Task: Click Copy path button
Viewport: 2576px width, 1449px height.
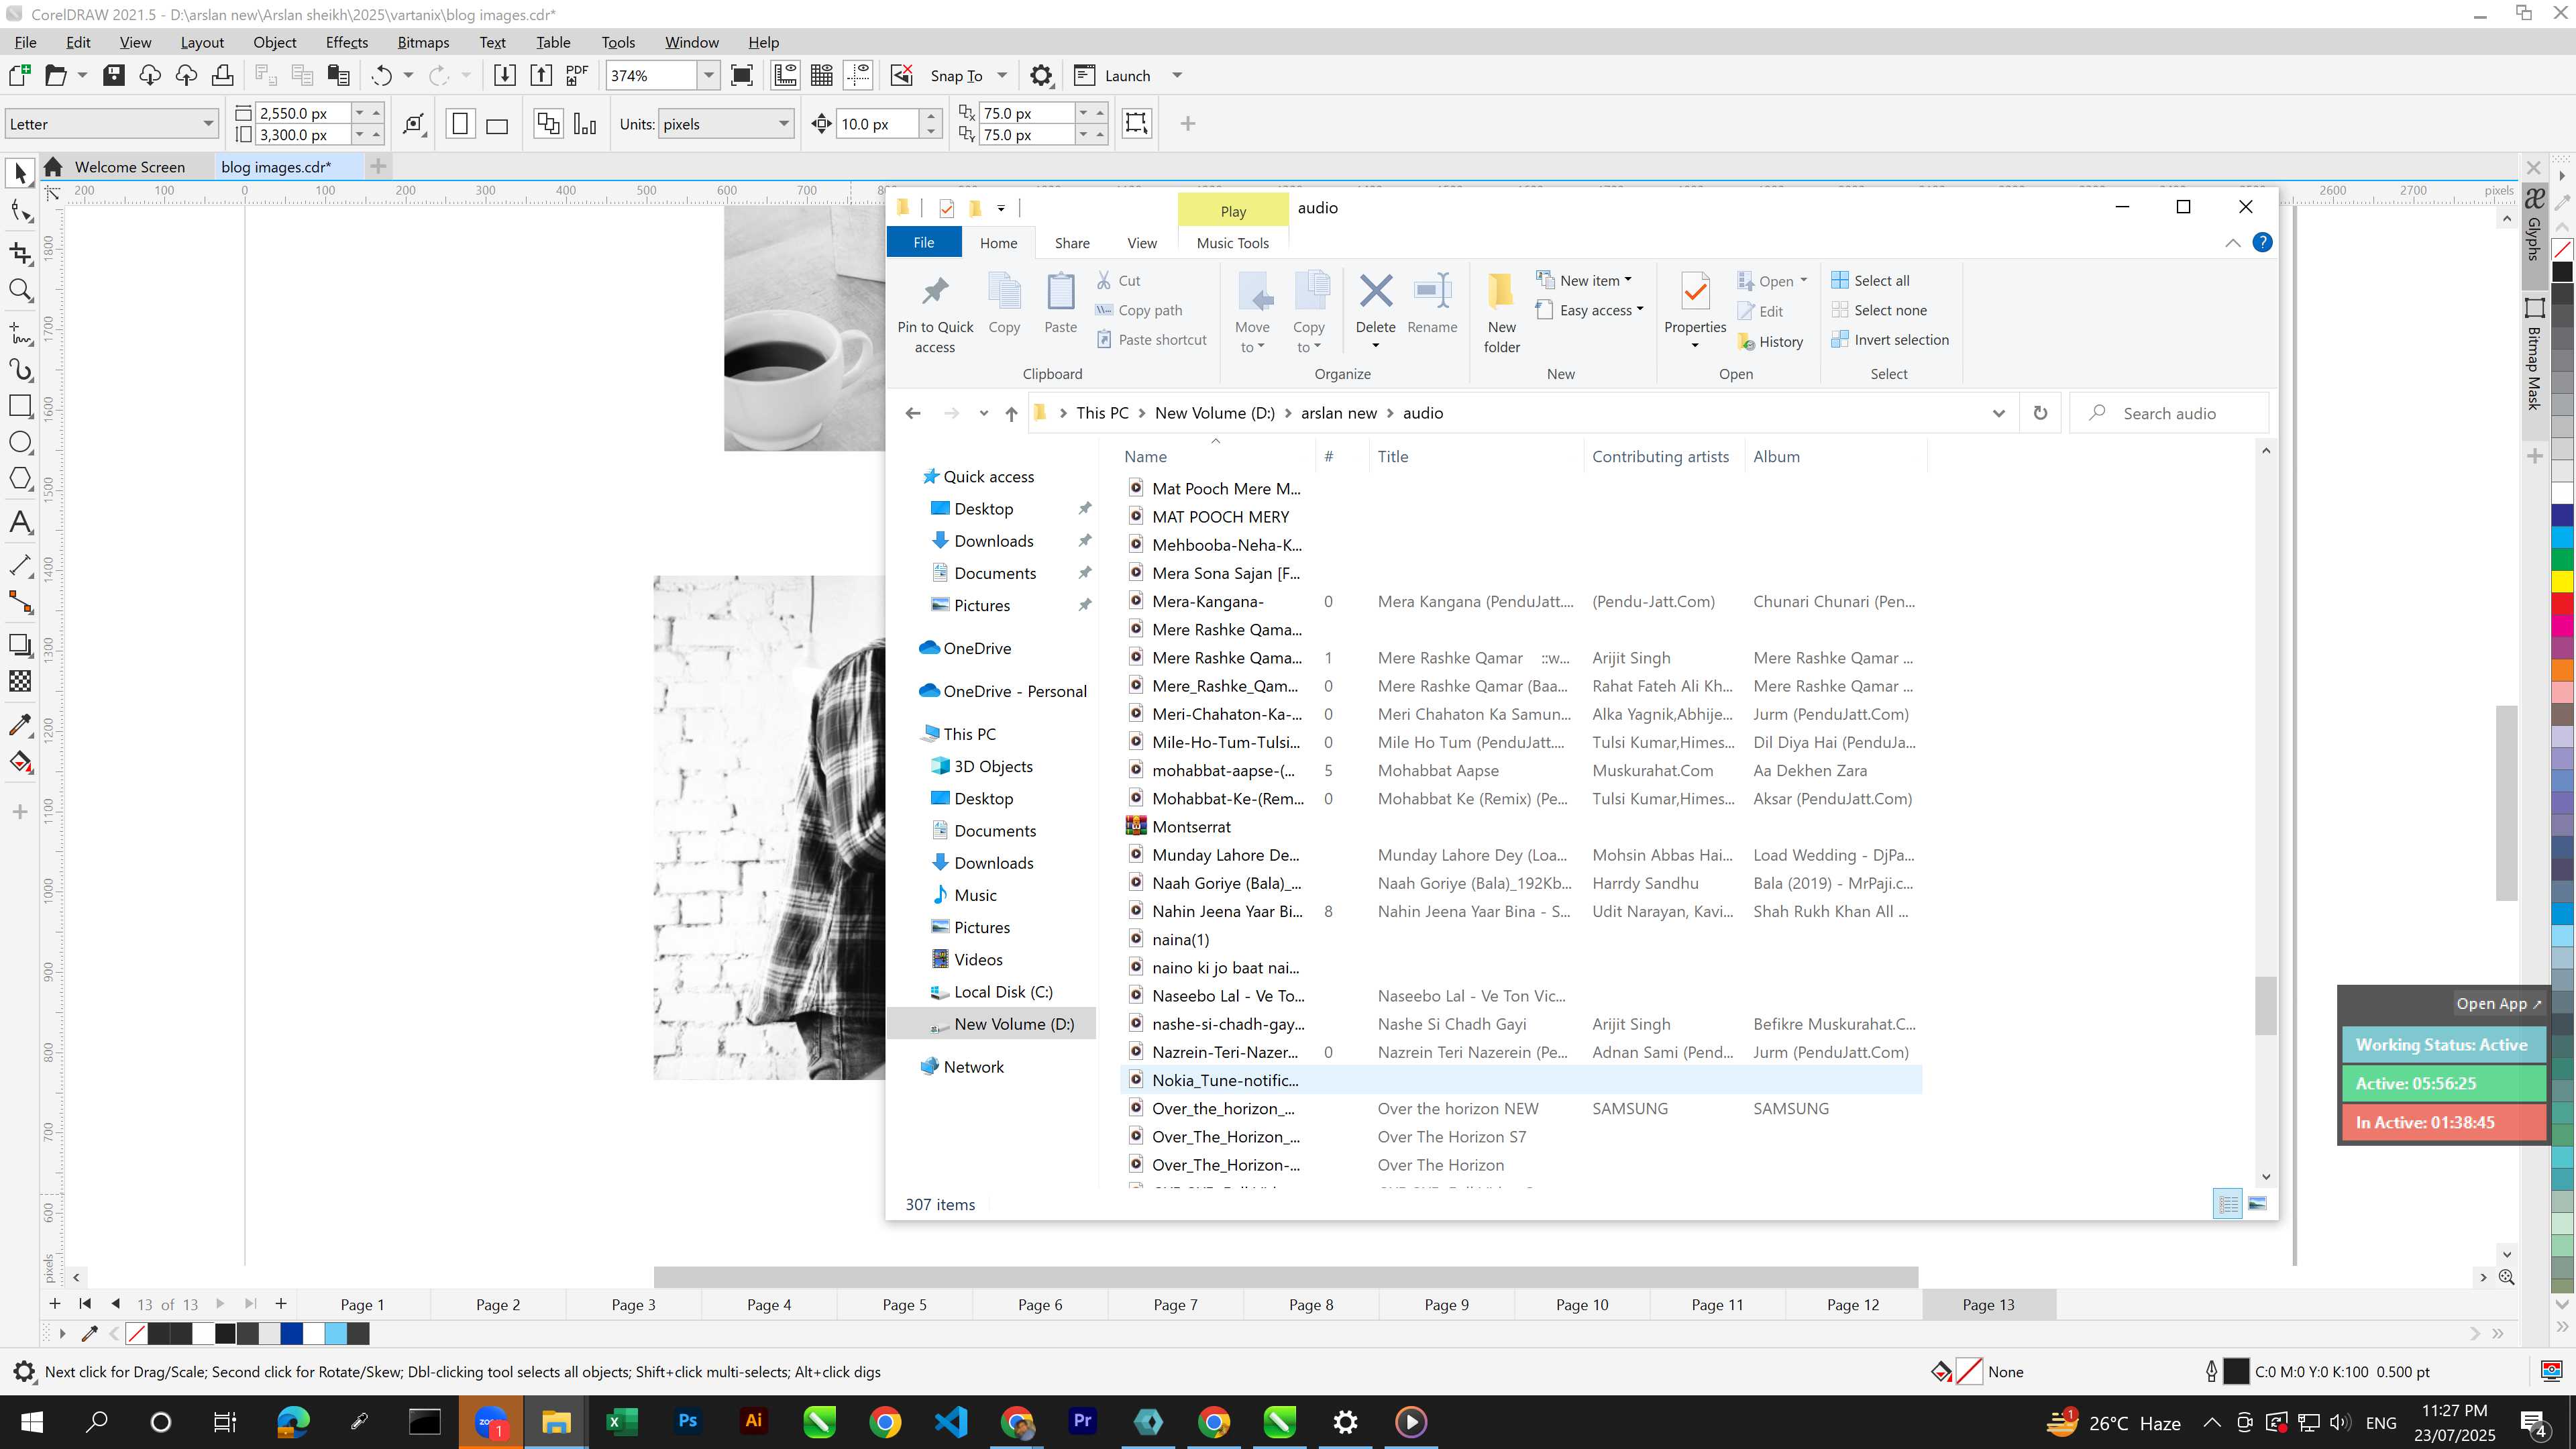Action: pos(1139,310)
